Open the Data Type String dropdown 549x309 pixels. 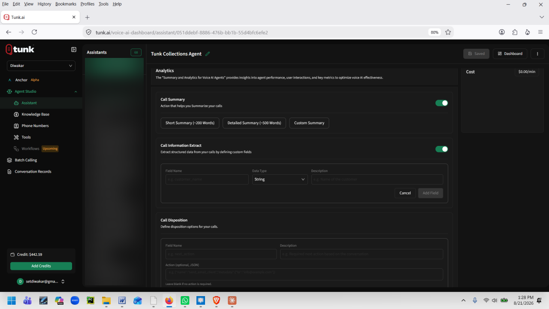280,179
